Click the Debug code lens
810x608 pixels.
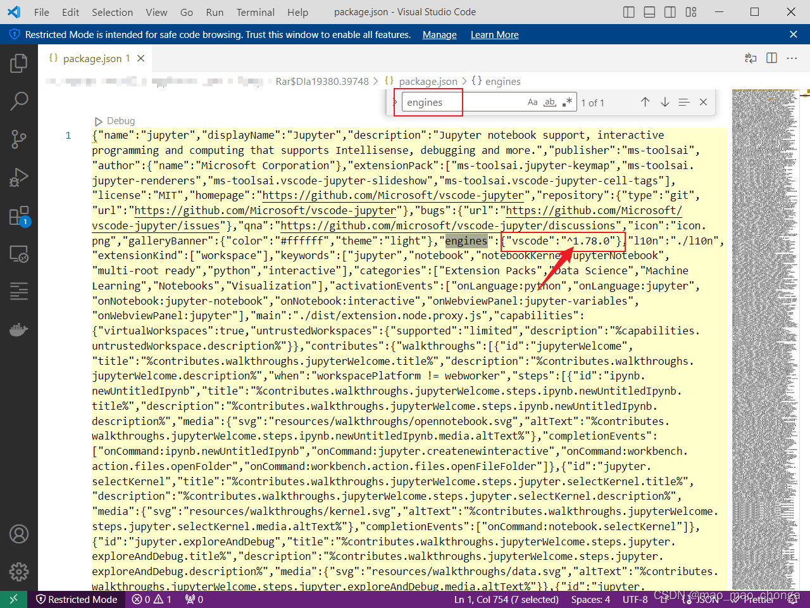point(115,120)
